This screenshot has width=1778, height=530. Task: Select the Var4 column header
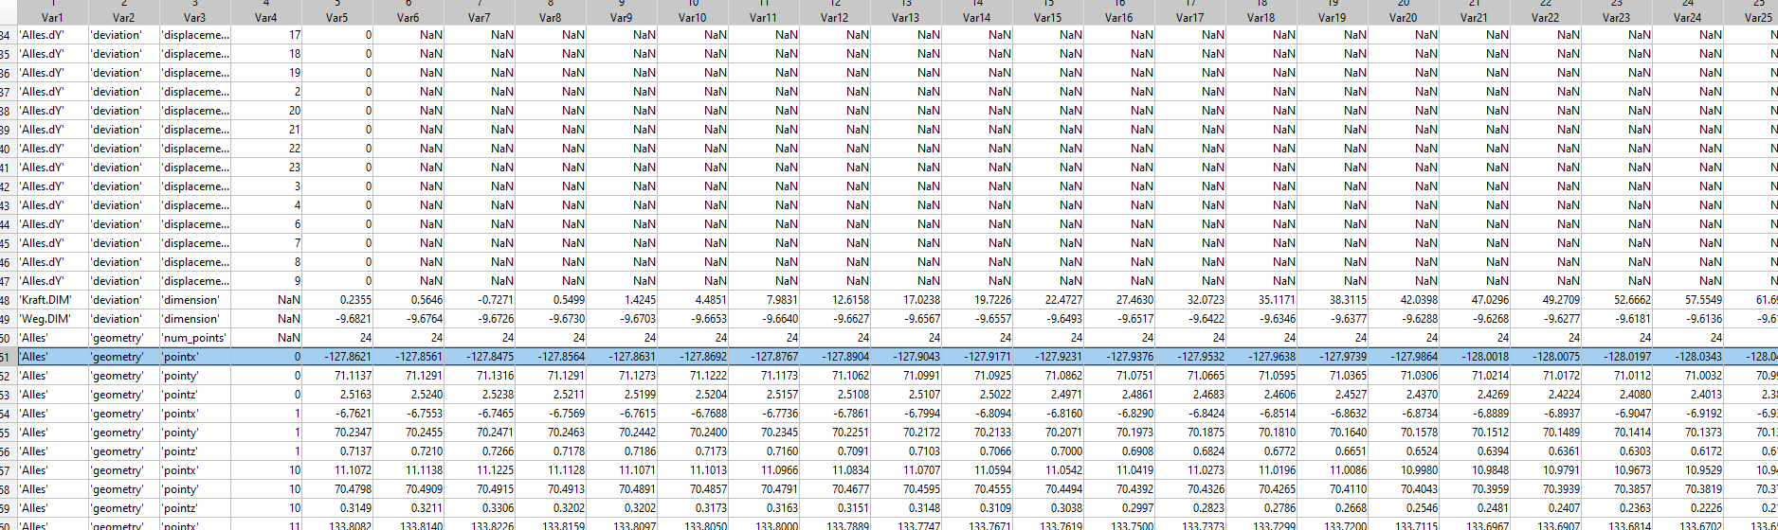266,17
